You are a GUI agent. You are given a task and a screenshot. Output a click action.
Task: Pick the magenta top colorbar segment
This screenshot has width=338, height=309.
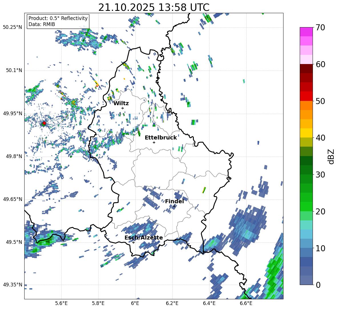click(x=306, y=32)
